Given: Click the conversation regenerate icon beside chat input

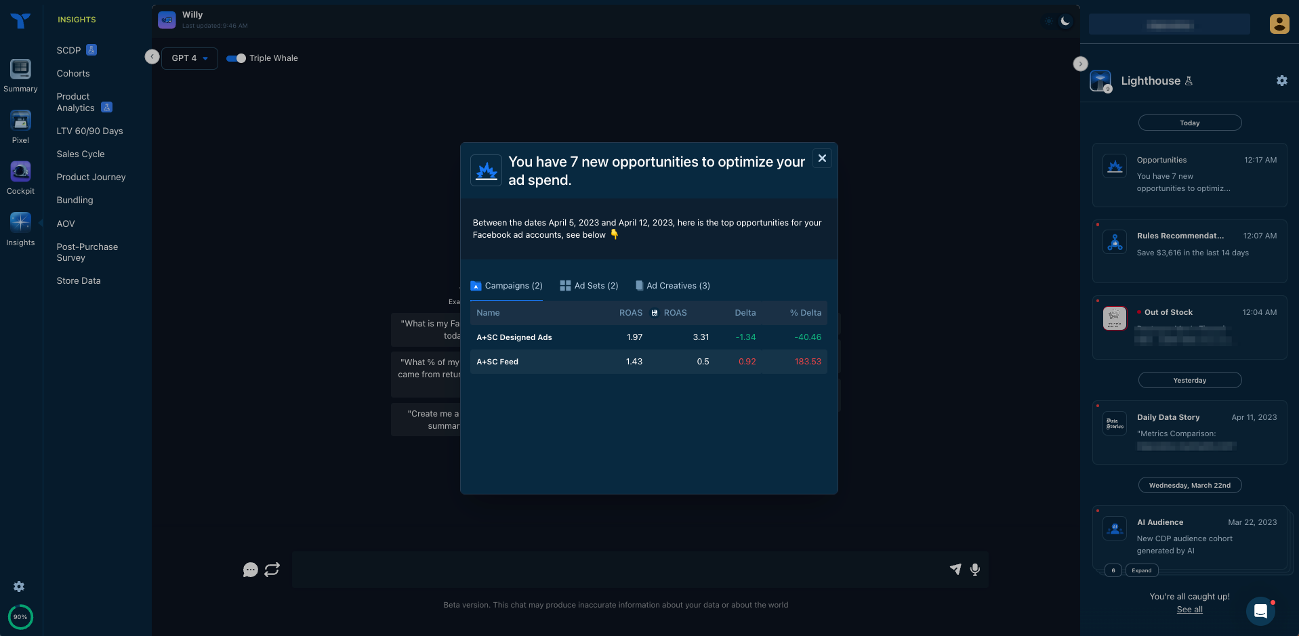Looking at the screenshot, I should pyautogui.click(x=272, y=570).
